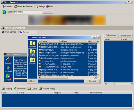Click the globe search icon

[4, 12]
